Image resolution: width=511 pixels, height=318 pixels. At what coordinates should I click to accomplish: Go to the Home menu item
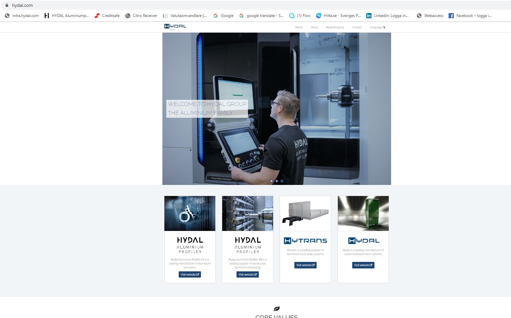pyautogui.click(x=299, y=27)
